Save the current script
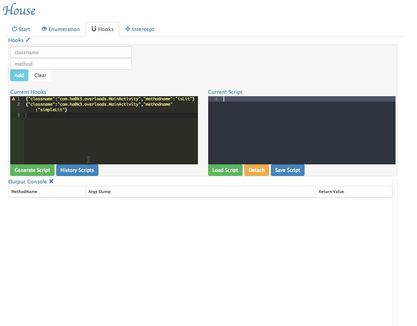Image resolution: width=417 pixels, height=326 pixels. pos(288,170)
